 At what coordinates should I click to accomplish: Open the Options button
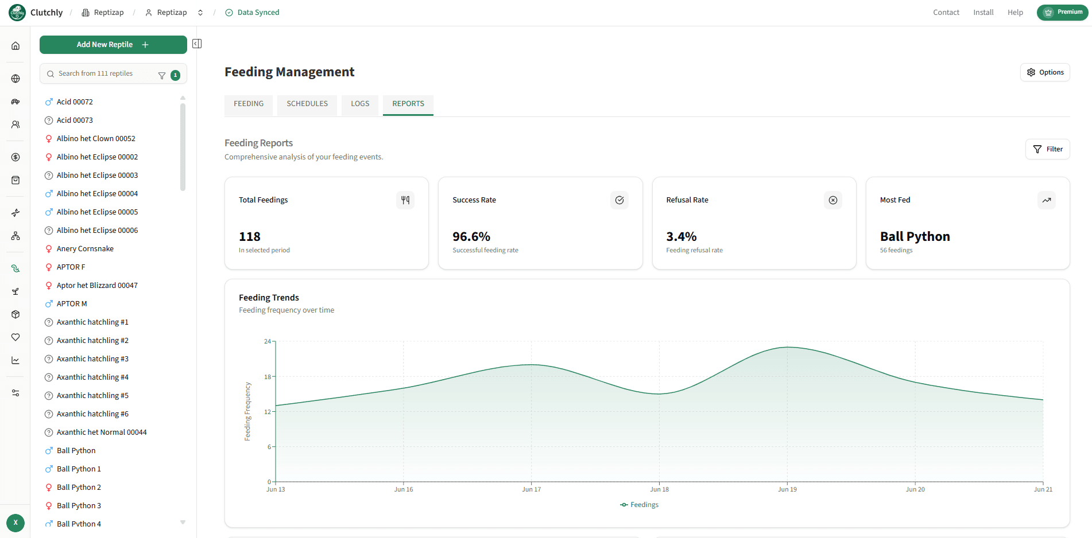pyautogui.click(x=1045, y=72)
